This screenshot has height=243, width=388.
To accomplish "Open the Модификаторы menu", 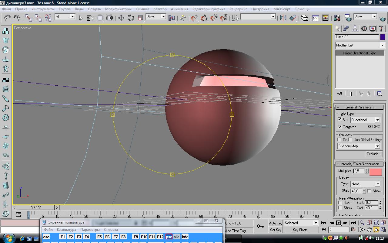I will (x=118, y=9).
